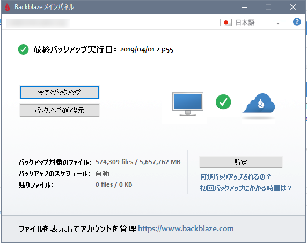Click the computer monitor icon
Image resolution: width=307 pixels, height=244 pixels.
click(188, 104)
